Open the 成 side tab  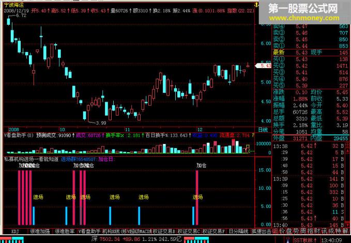pyautogui.click(x=332, y=231)
